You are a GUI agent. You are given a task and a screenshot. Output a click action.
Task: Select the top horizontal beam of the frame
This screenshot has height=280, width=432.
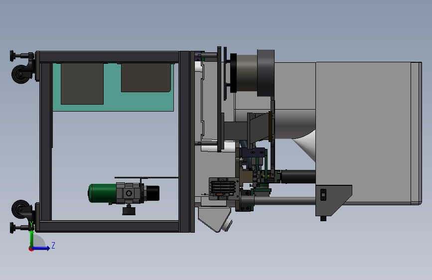coord(109,57)
